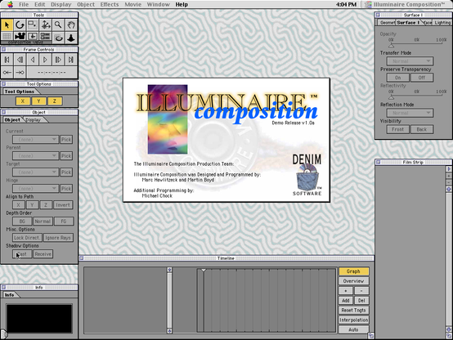Toggle Cast shadow option
Image resolution: width=453 pixels, height=340 pixels.
tap(22, 254)
